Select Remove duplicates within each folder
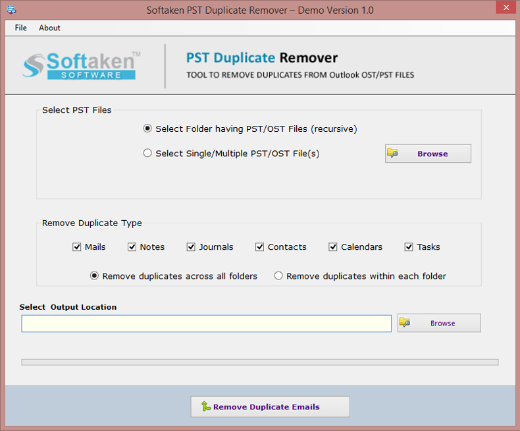This screenshot has width=520, height=431. pyautogui.click(x=278, y=276)
